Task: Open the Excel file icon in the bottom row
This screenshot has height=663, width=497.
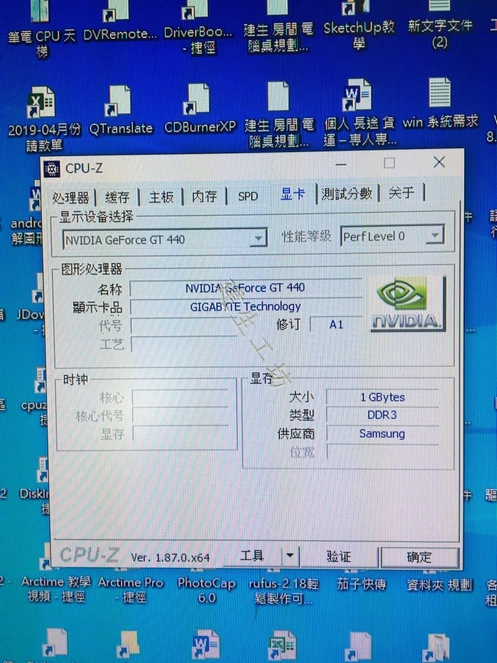Action: [x=282, y=646]
